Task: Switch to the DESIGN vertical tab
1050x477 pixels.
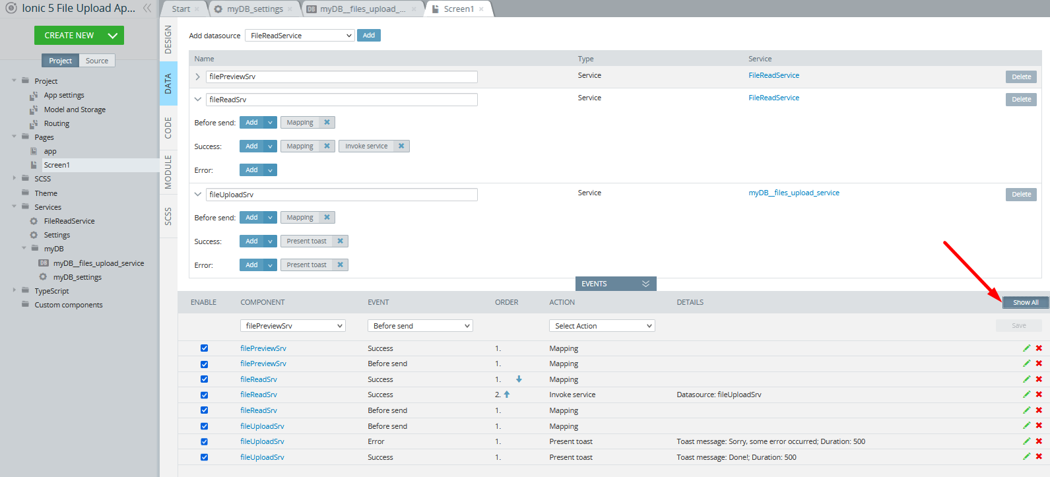Action: pos(168,40)
